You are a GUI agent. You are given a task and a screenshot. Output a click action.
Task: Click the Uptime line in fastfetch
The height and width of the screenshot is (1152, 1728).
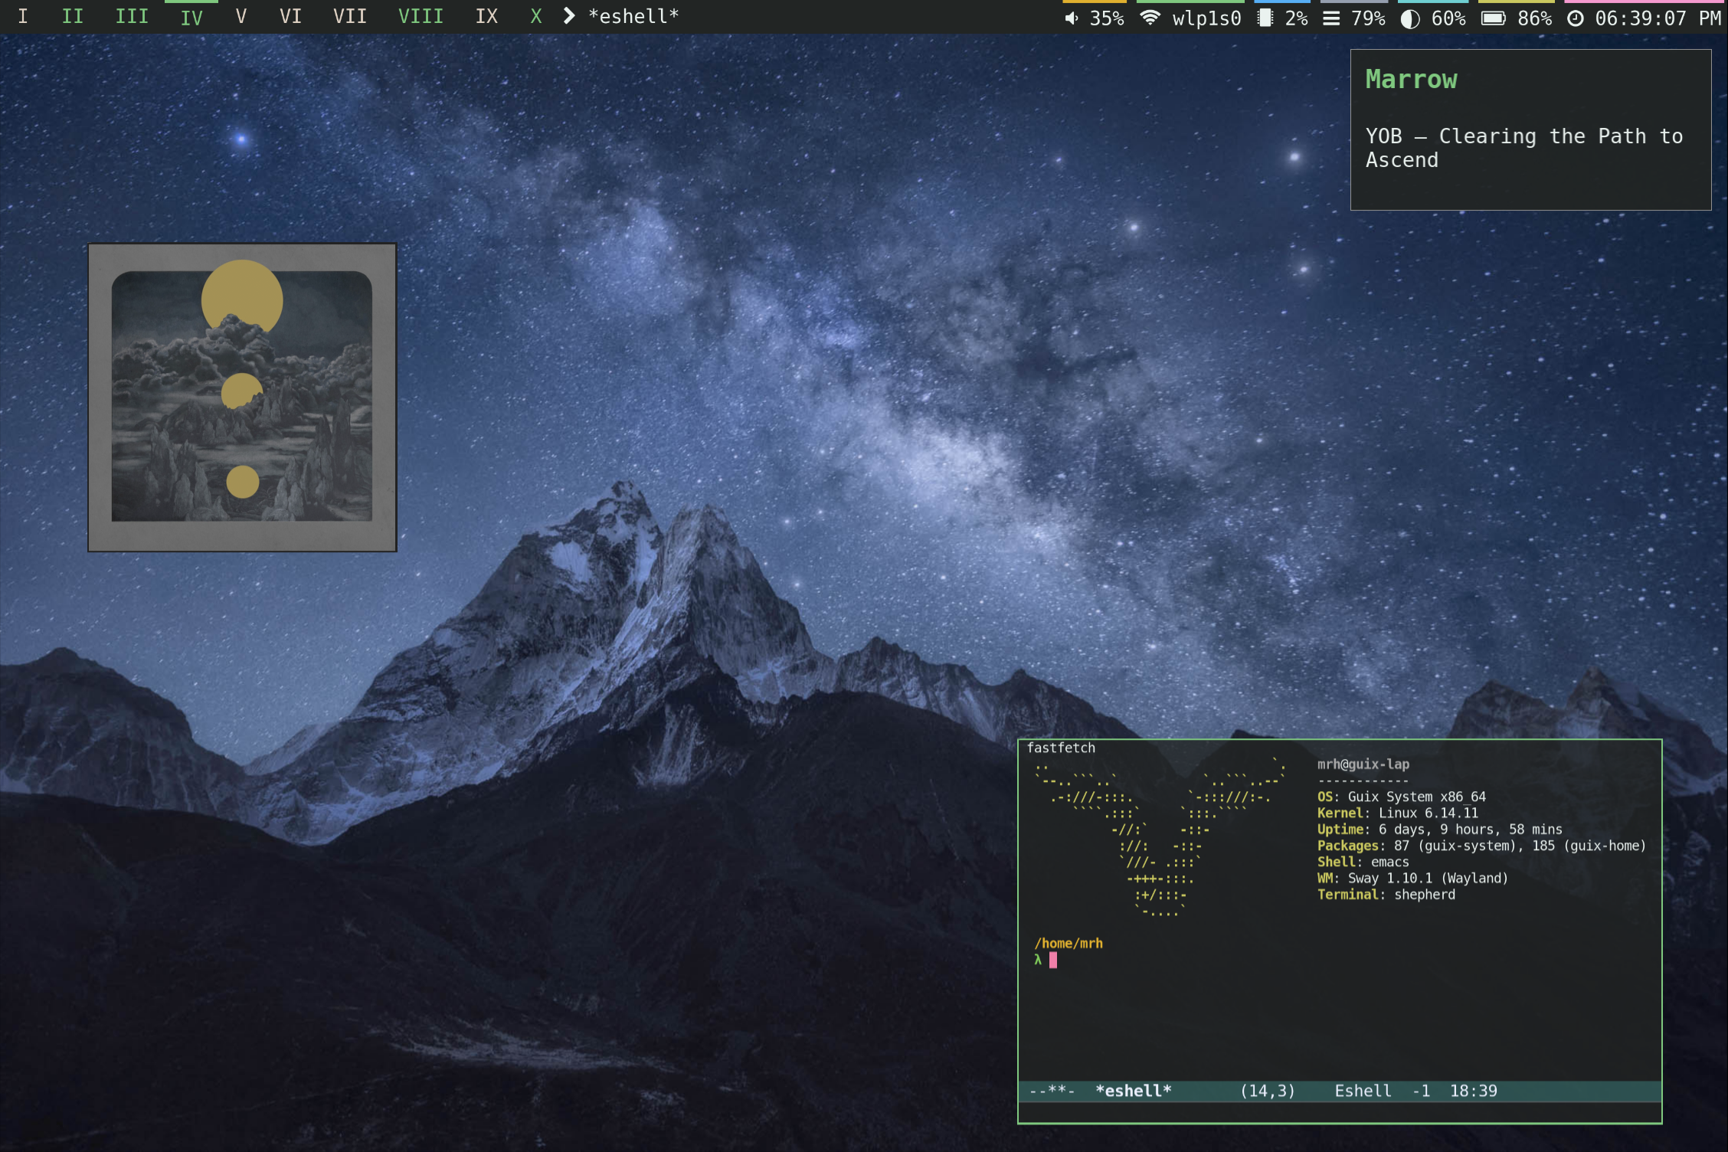click(x=1439, y=829)
